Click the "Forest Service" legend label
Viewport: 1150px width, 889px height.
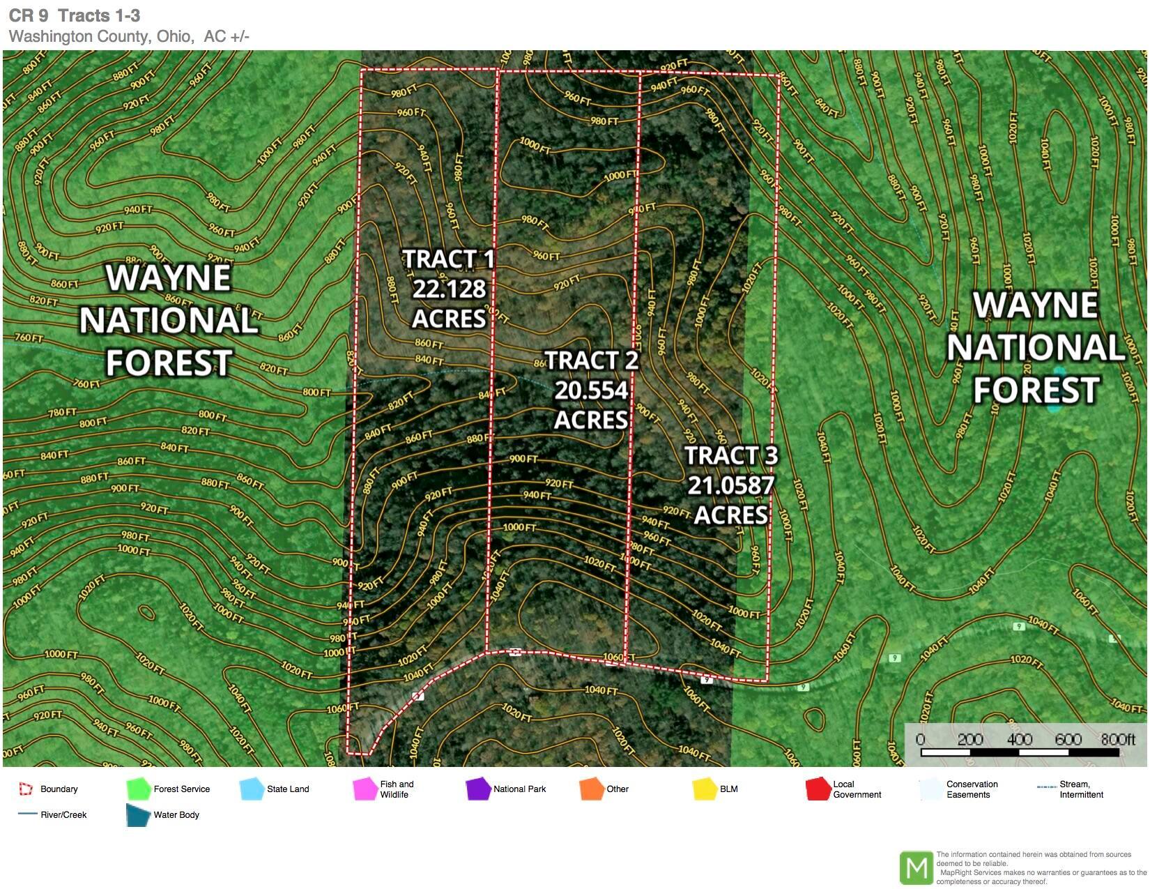[182, 789]
